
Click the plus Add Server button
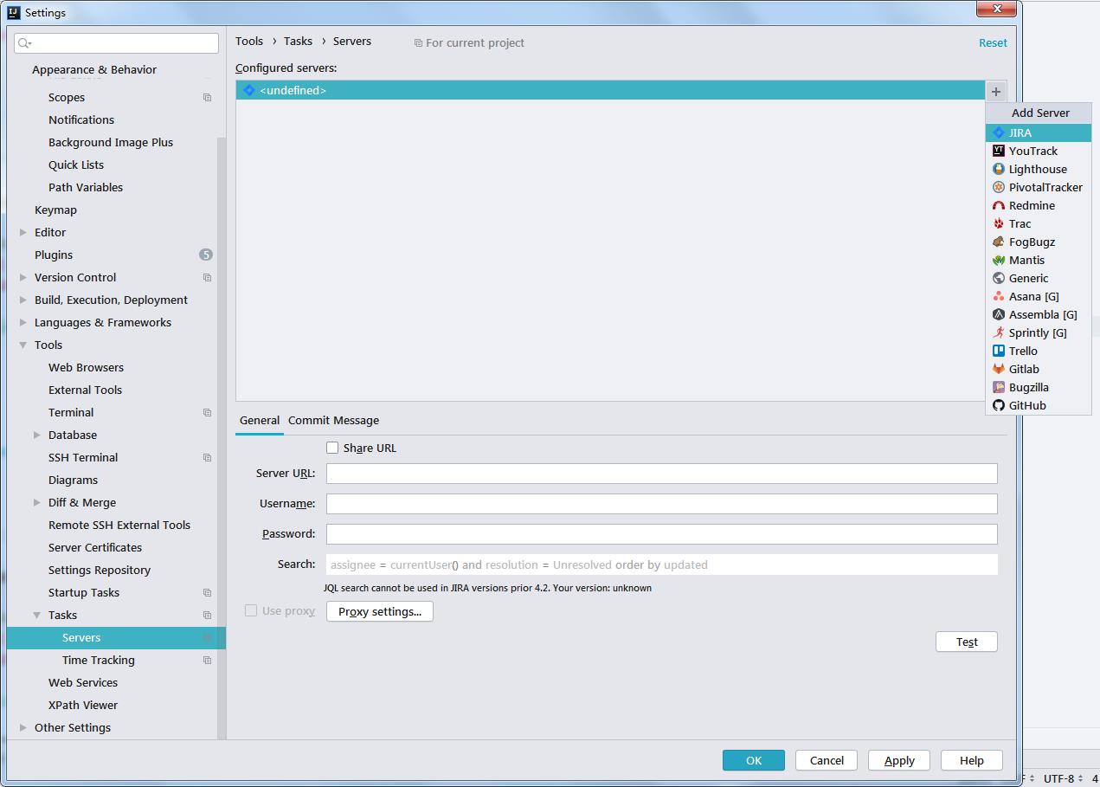coord(996,91)
